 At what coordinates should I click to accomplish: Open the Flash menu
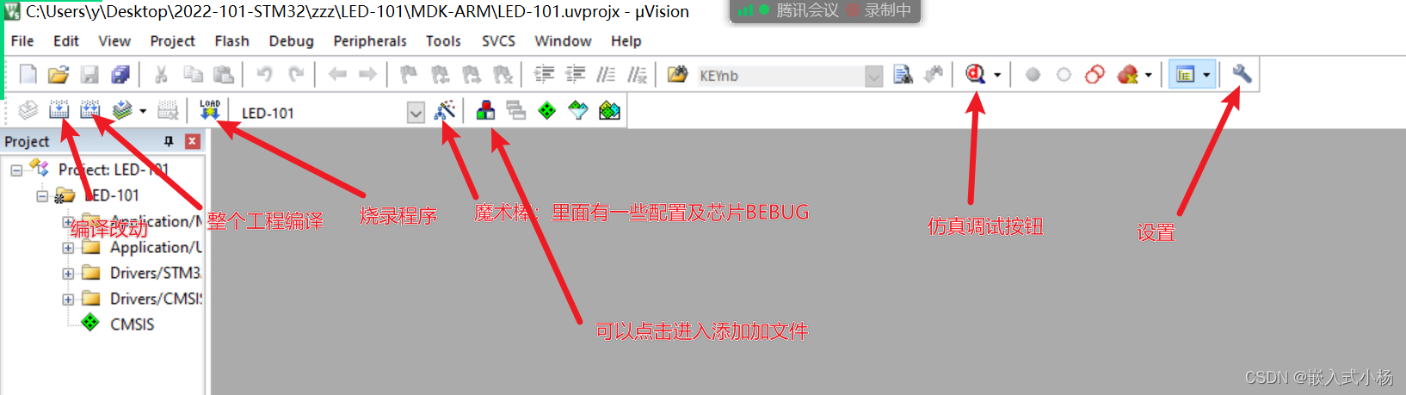pyautogui.click(x=231, y=40)
